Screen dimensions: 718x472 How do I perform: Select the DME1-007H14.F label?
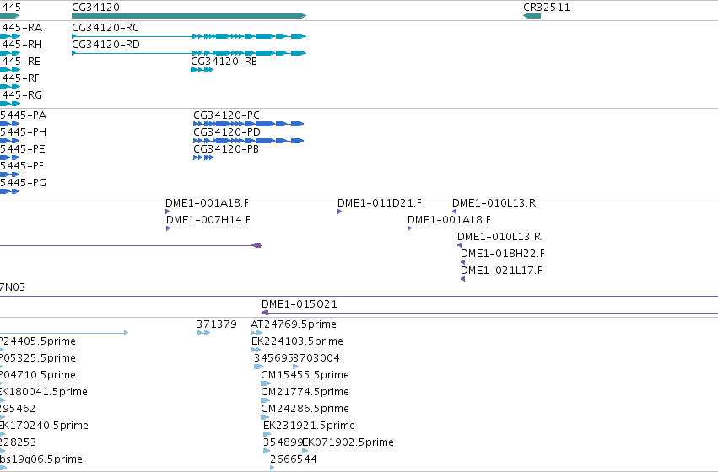click(208, 219)
